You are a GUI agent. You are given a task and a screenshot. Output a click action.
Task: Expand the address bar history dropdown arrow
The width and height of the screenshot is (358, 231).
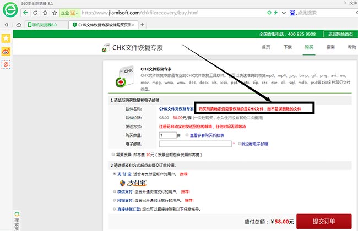pyautogui.click(x=284, y=13)
